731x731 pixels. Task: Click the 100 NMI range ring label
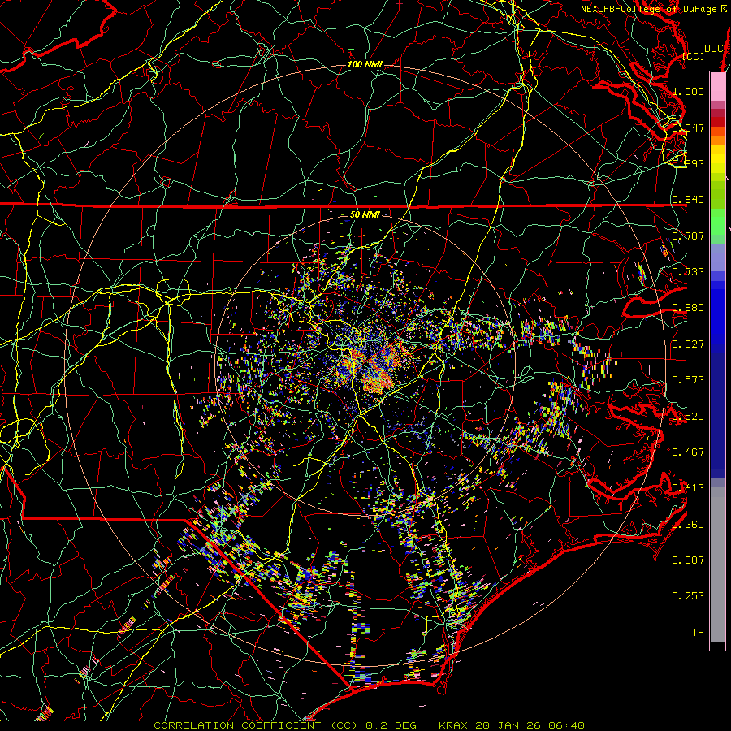coord(365,64)
